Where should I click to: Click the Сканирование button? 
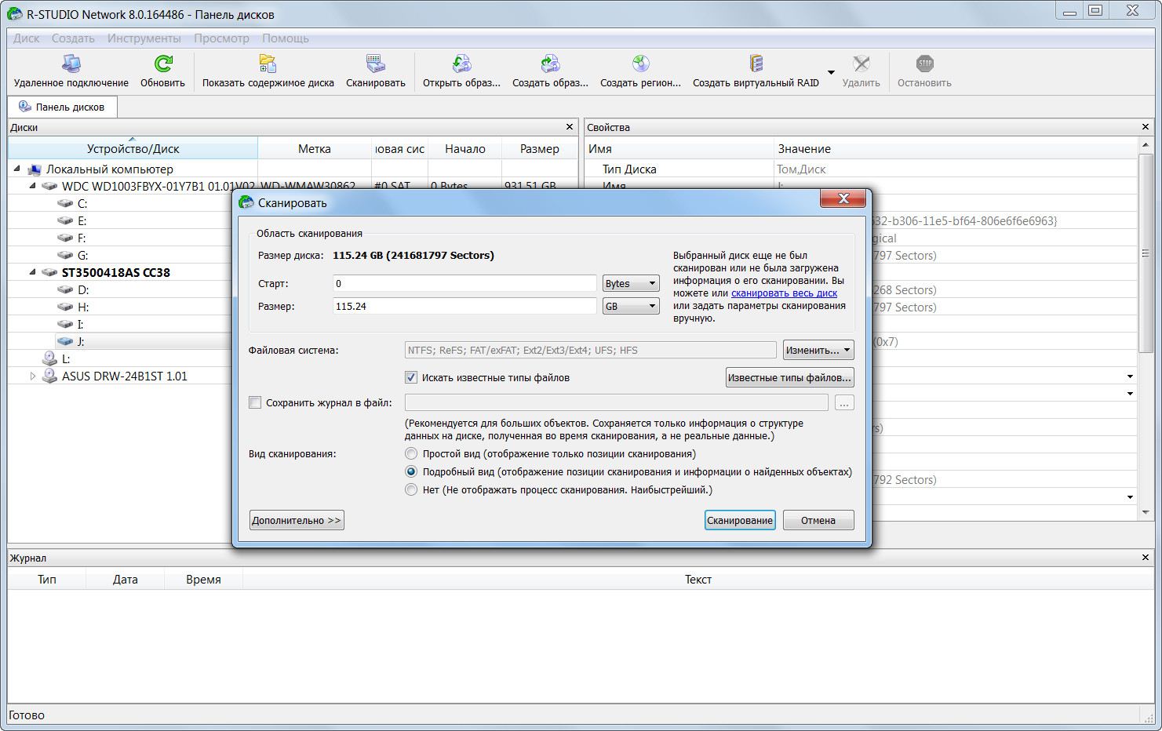[740, 520]
